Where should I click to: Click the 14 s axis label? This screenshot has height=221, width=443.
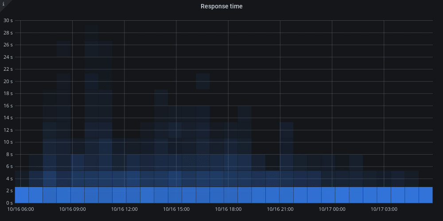(x=8, y=118)
